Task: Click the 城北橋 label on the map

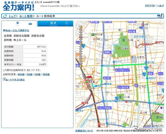Action: (x=132, y=31)
